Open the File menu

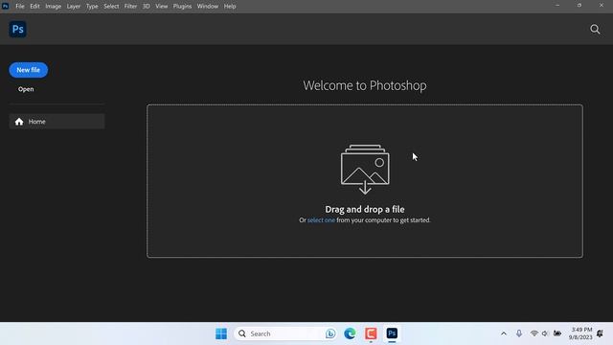20,7
